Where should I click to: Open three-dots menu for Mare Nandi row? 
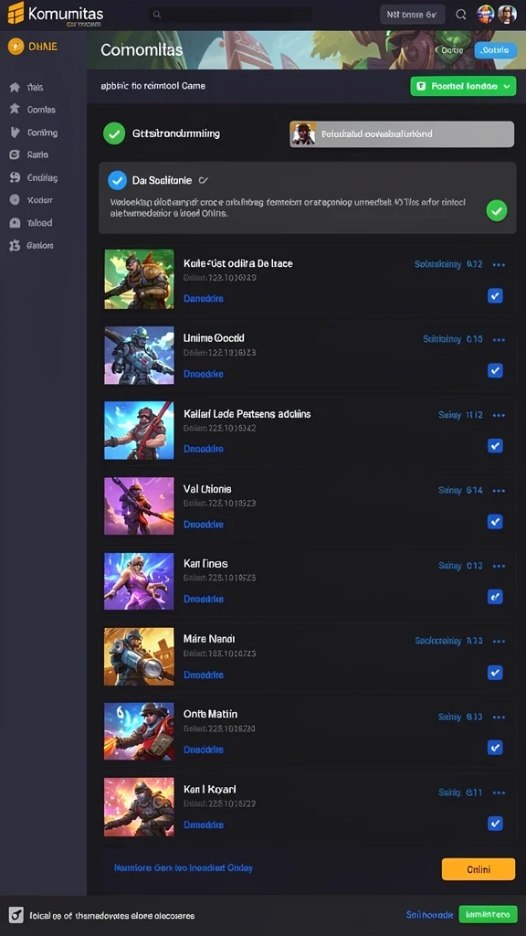tap(500, 641)
